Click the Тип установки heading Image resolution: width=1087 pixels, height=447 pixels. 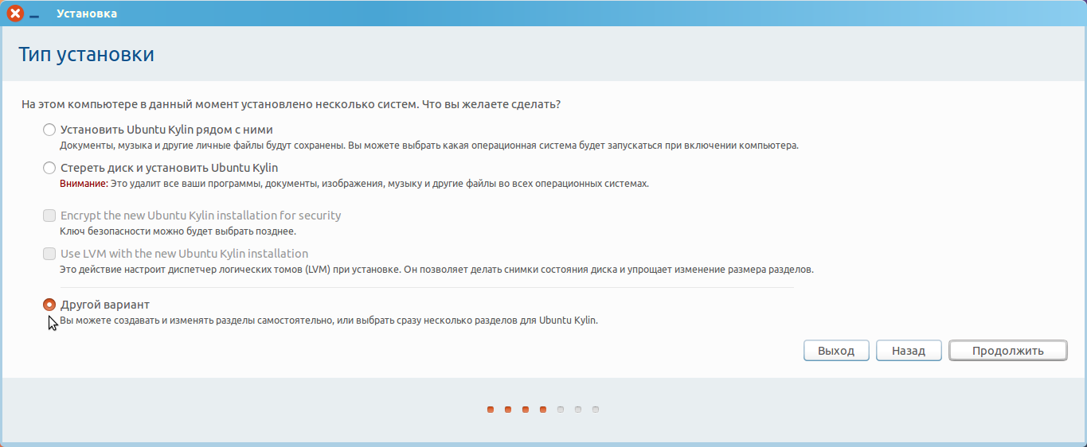86,55
